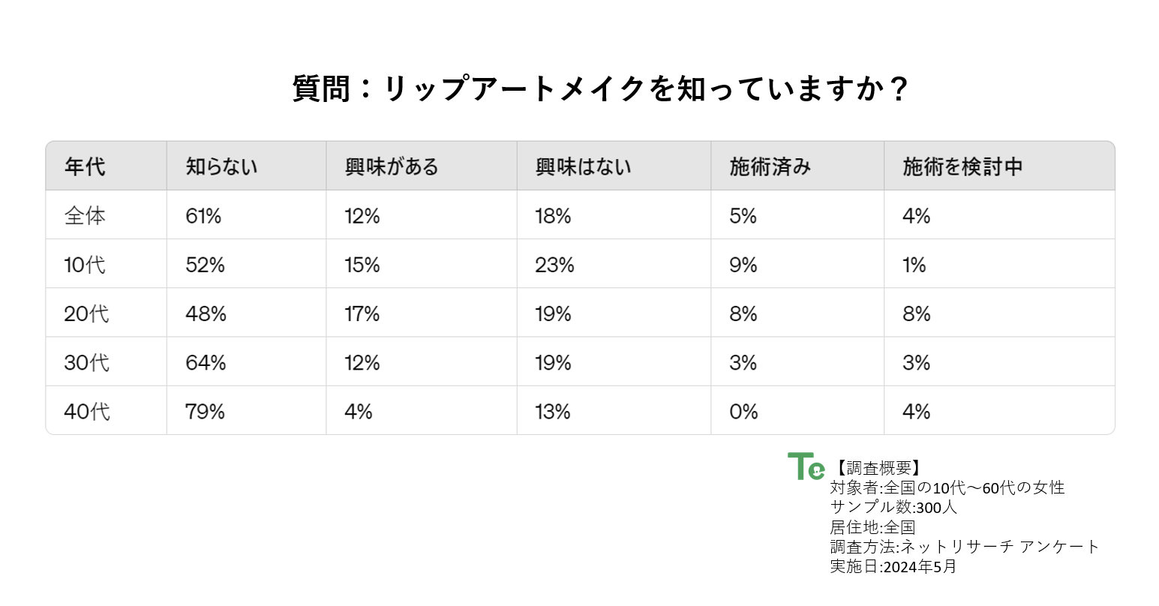Select the 20代 row label
The image size is (1159, 606).
click(86, 313)
